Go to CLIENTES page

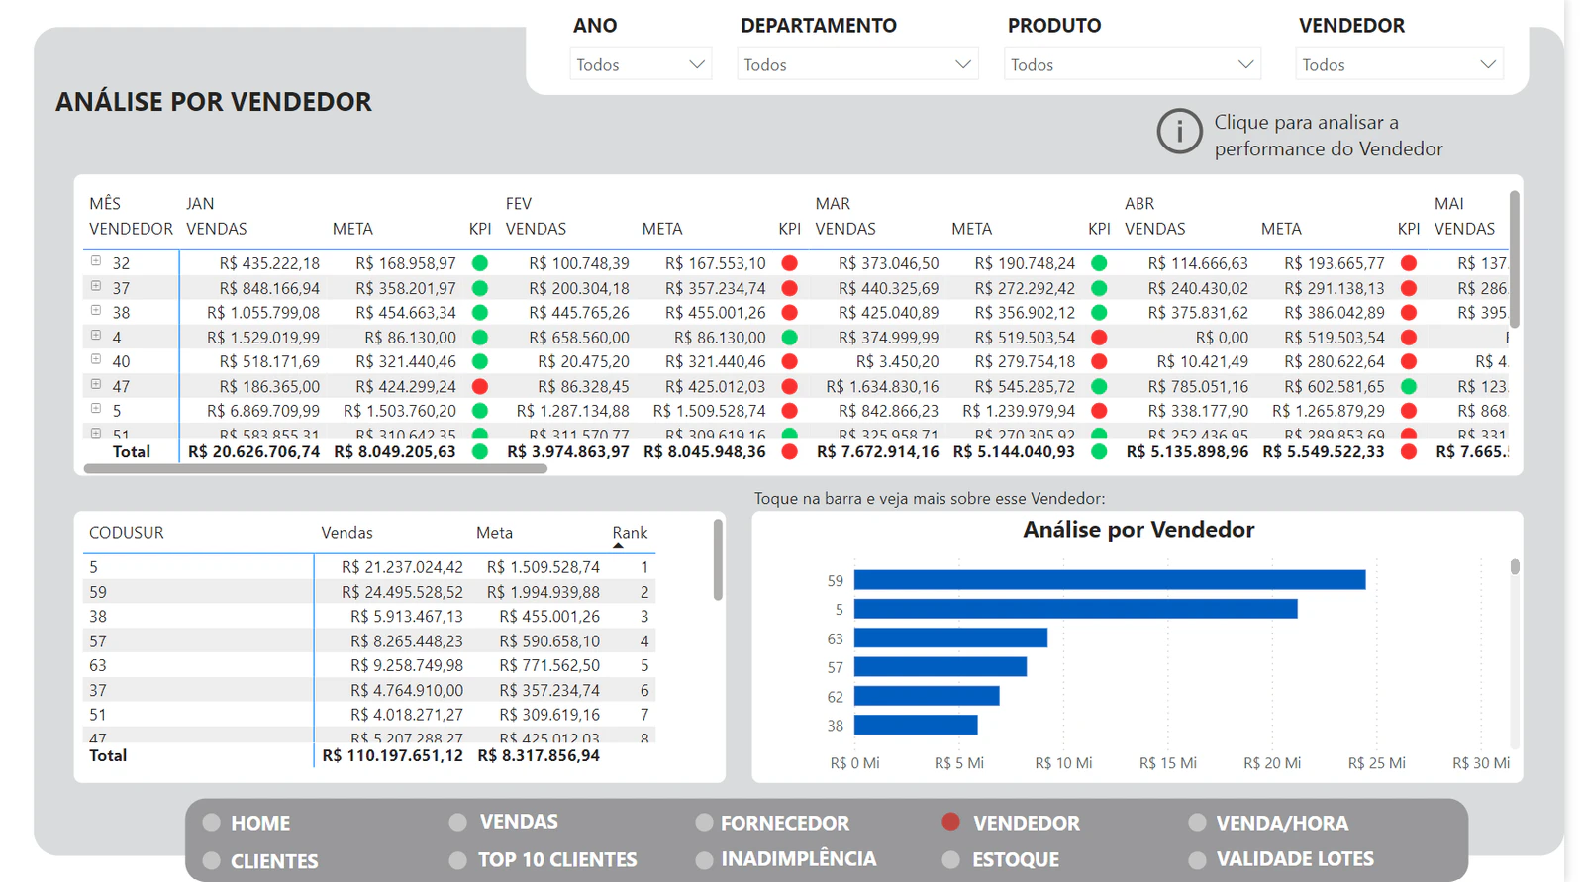pyautogui.click(x=274, y=861)
